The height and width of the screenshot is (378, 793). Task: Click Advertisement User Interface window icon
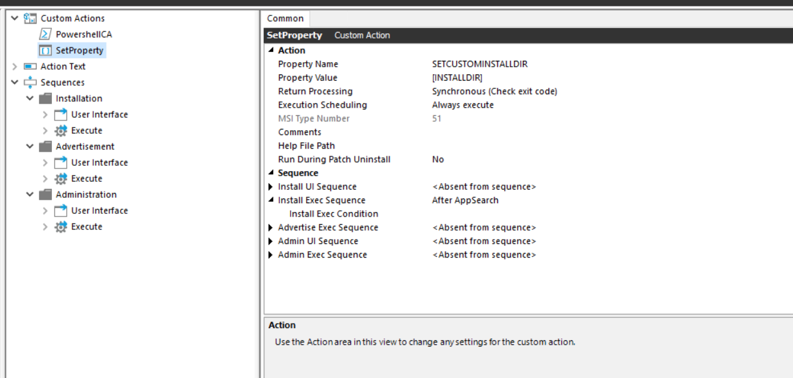tap(60, 163)
